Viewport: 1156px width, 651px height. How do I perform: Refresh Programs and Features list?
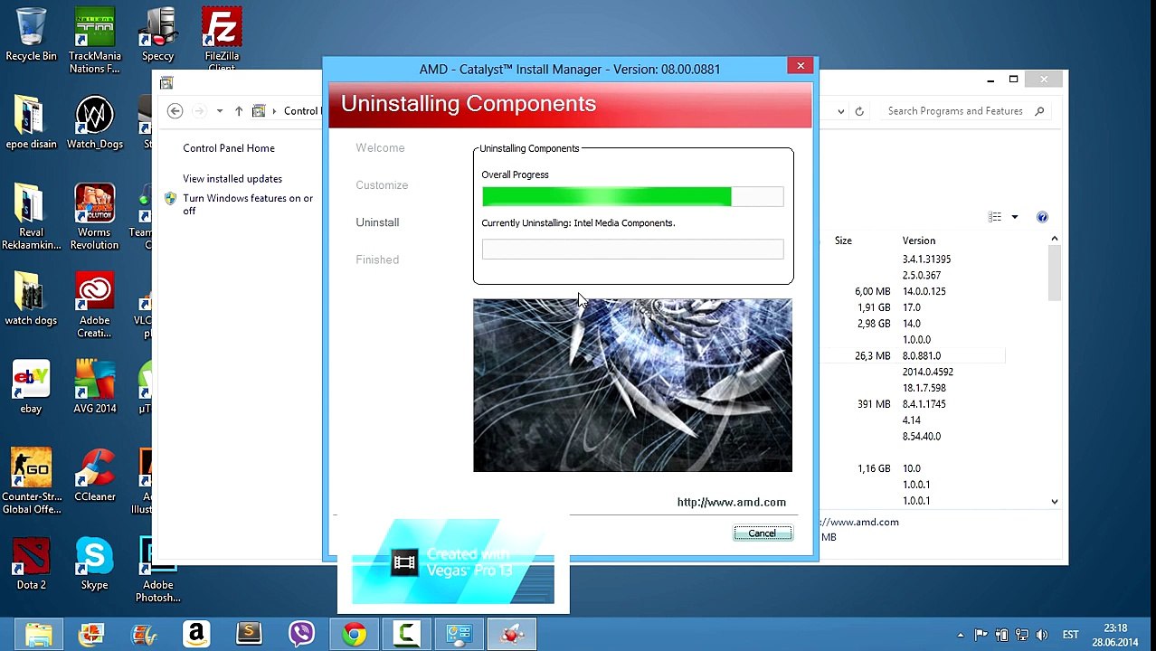(859, 111)
